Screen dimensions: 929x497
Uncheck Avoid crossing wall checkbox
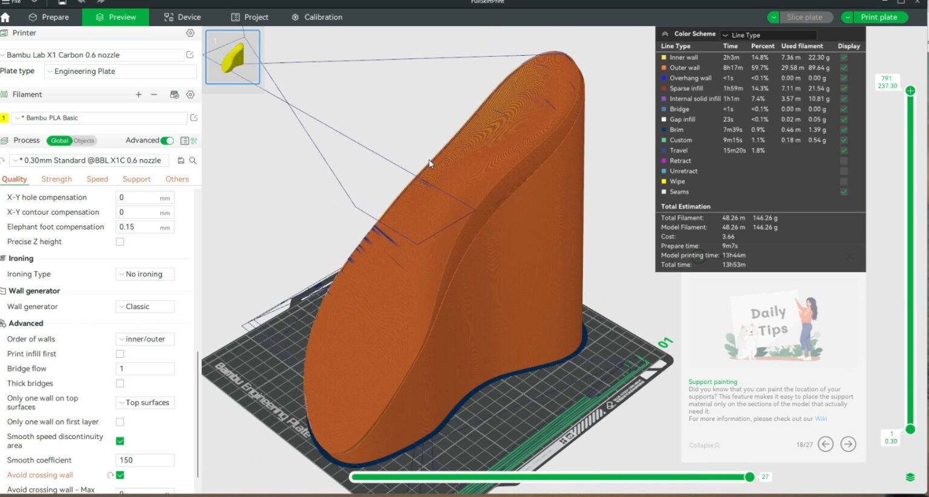click(x=120, y=475)
